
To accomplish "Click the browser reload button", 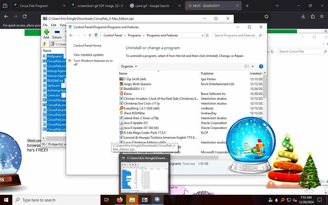I will coord(25,16).
